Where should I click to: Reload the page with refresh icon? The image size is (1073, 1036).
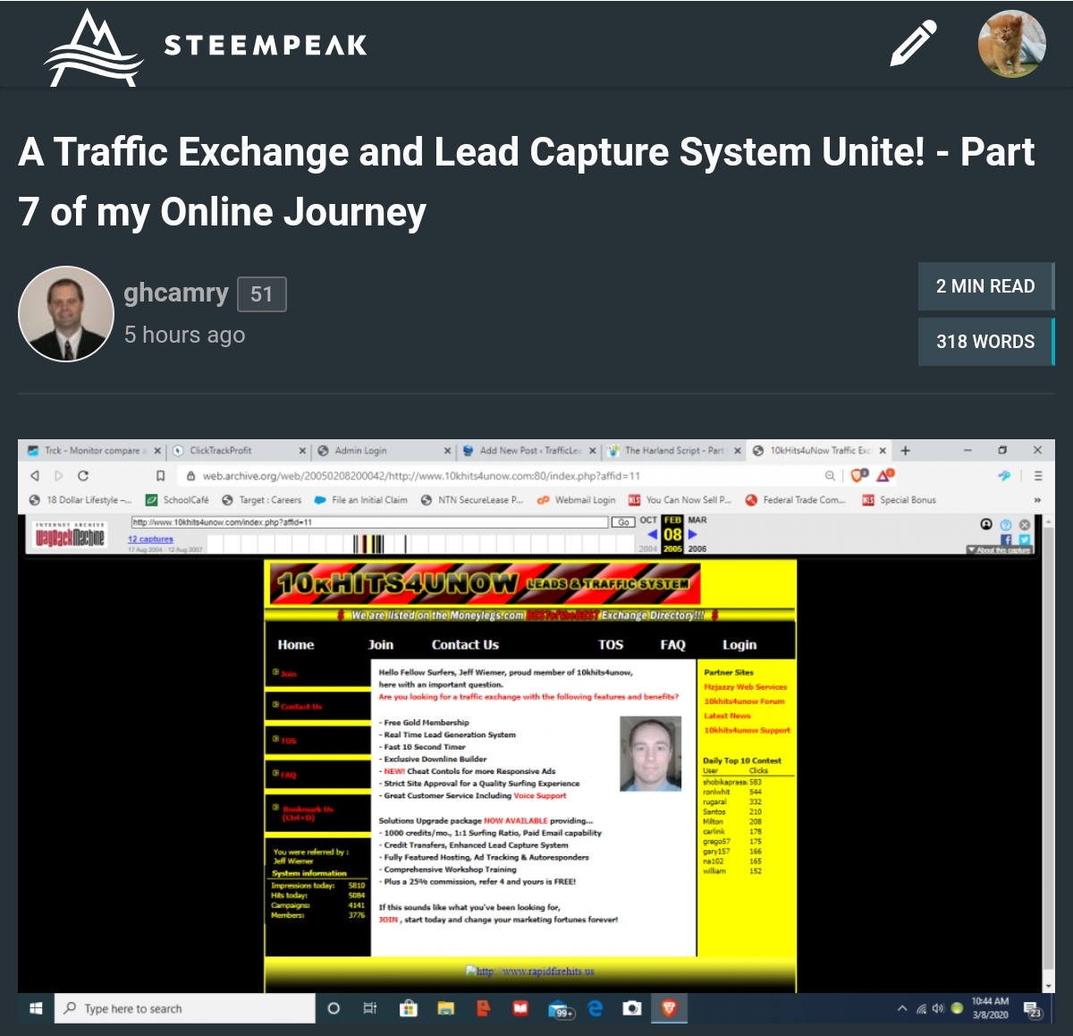pyautogui.click(x=83, y=476)
